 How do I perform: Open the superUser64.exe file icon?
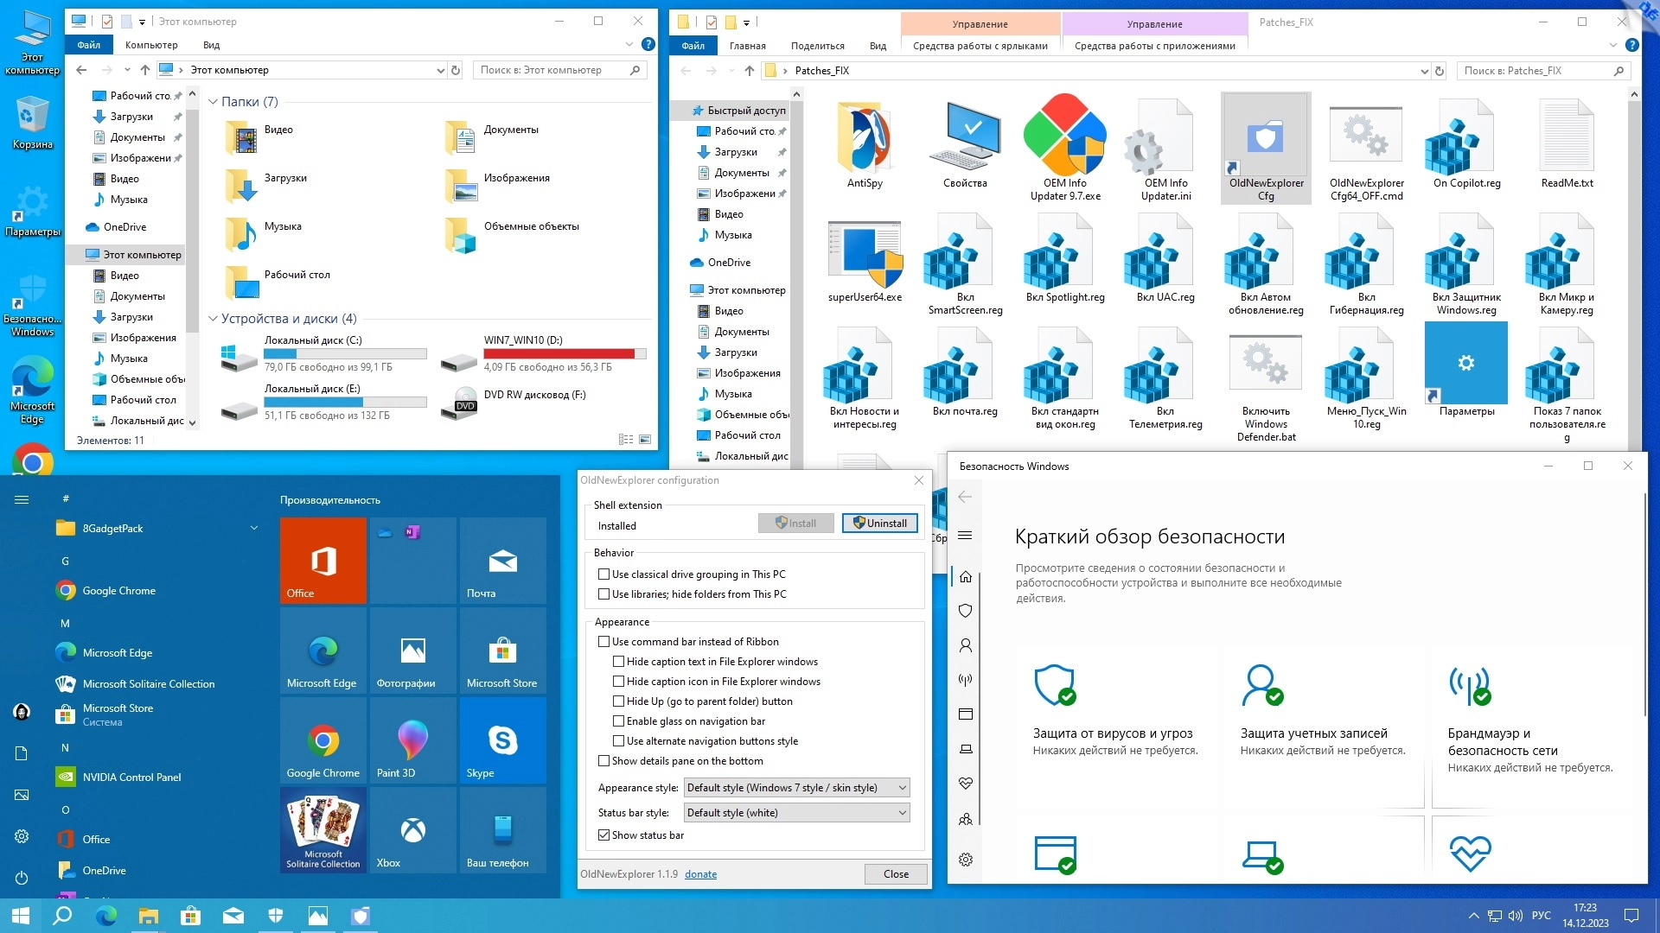(865, 256)
